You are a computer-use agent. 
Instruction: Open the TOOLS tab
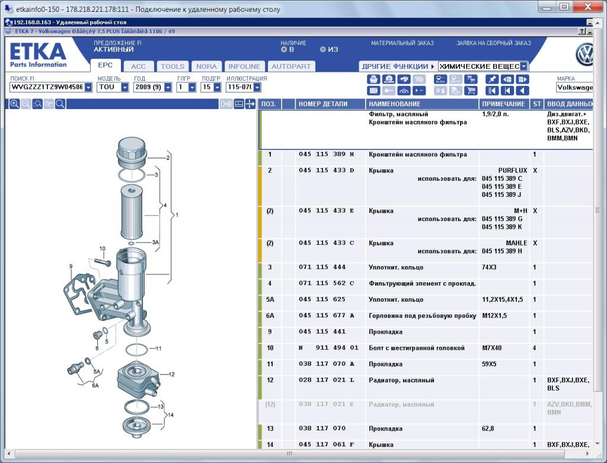pyautogui.click(x=172, y=66)
